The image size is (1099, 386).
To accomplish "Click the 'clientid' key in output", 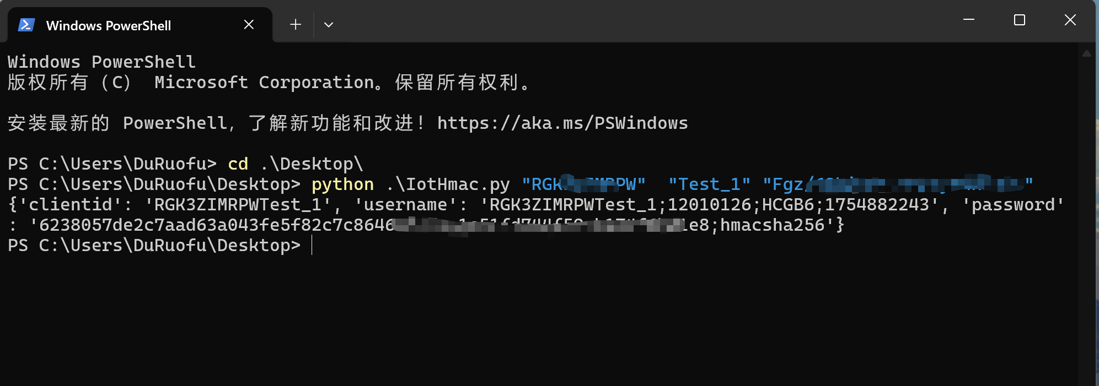I will (71, 205).
